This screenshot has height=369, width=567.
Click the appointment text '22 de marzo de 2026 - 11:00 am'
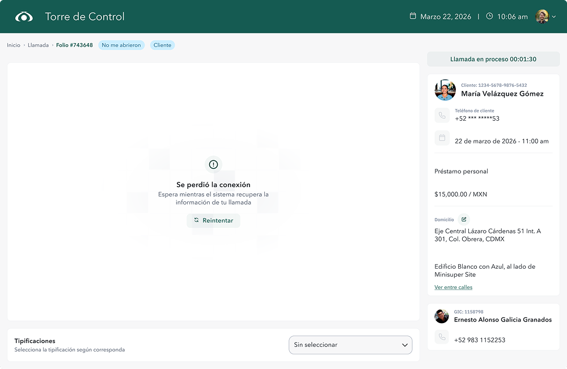tap(502, 141)
